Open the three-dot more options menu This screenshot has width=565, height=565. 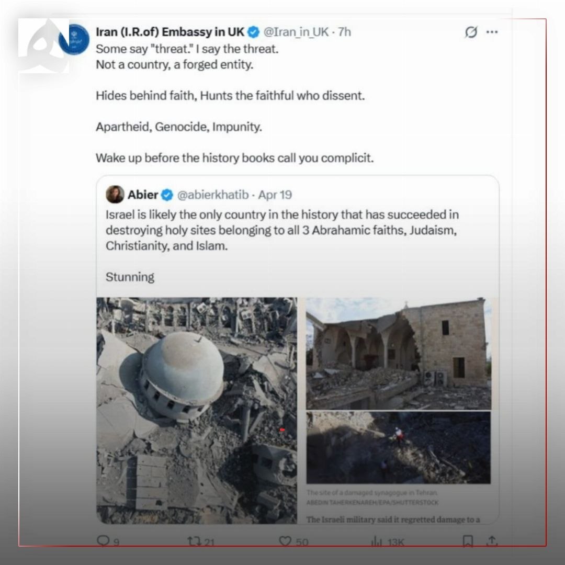492,32
